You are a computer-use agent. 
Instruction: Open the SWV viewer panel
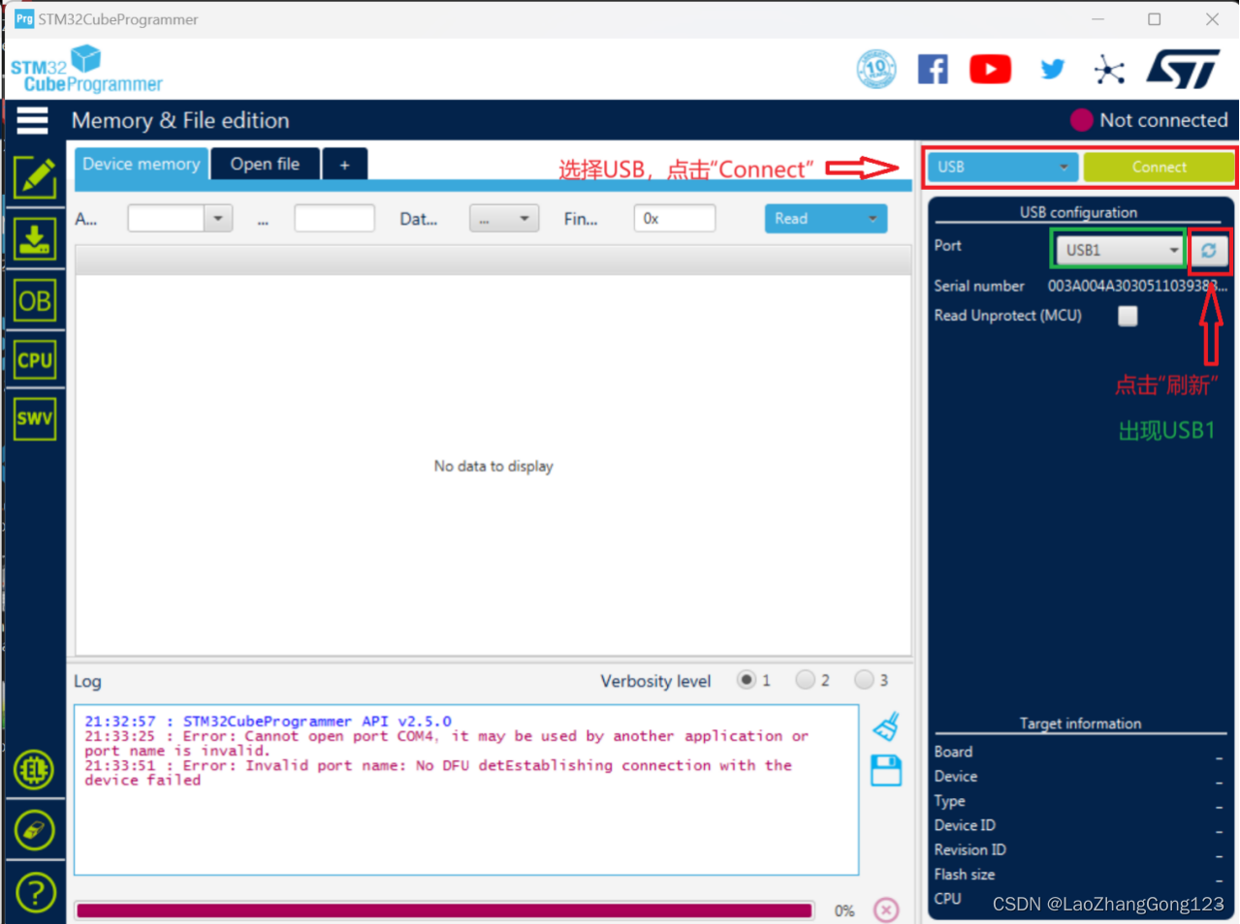(x=35, y=418)
